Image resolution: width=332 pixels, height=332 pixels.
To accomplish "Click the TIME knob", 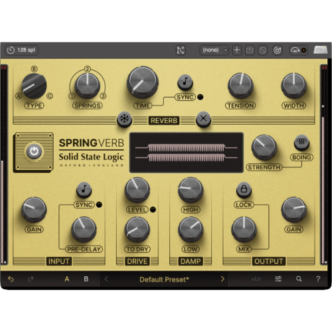I will tap(143, 82).
